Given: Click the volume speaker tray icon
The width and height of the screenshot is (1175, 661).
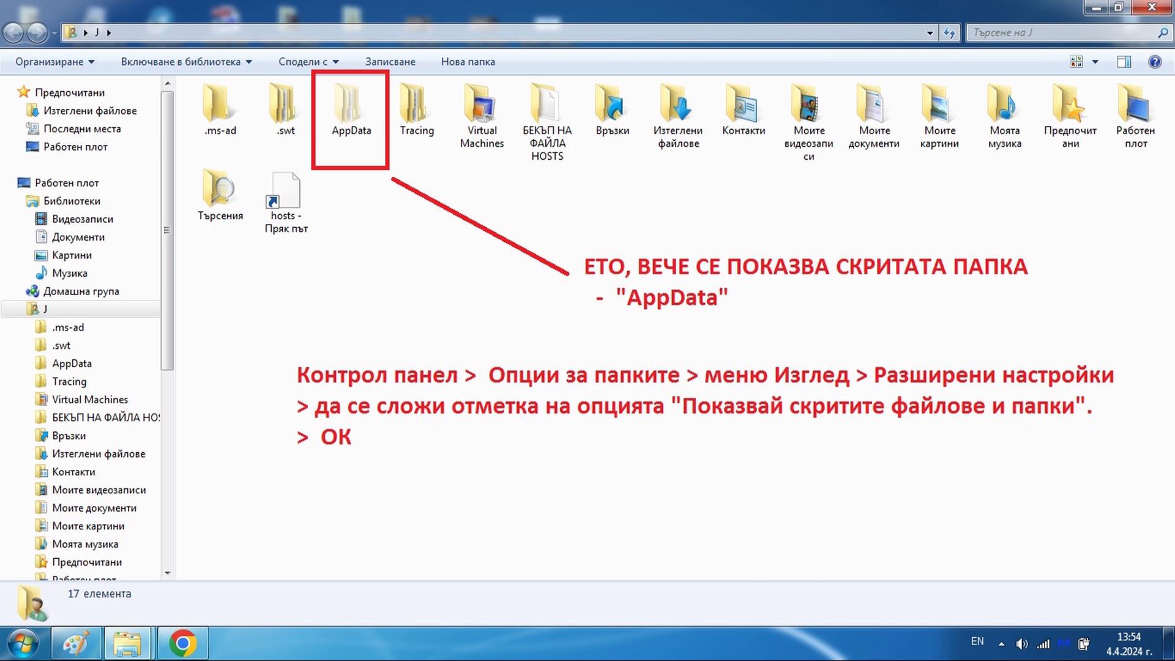Looking at the screenshot, I should [x=1021, y=644].
